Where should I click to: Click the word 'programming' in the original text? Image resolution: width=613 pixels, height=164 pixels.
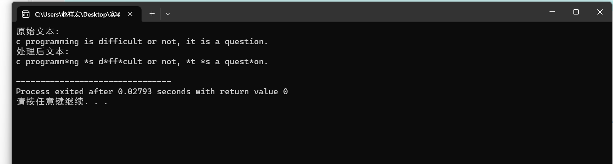click(52, 42)
